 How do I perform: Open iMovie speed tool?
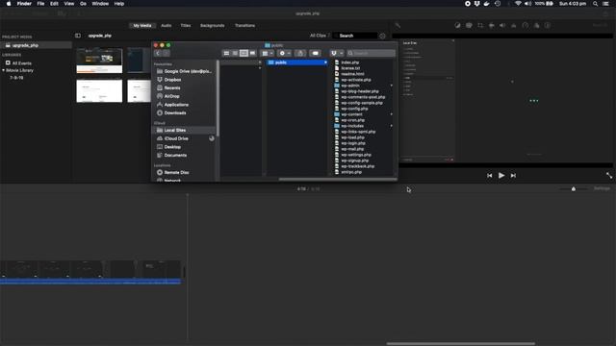[x=526, y=26]
